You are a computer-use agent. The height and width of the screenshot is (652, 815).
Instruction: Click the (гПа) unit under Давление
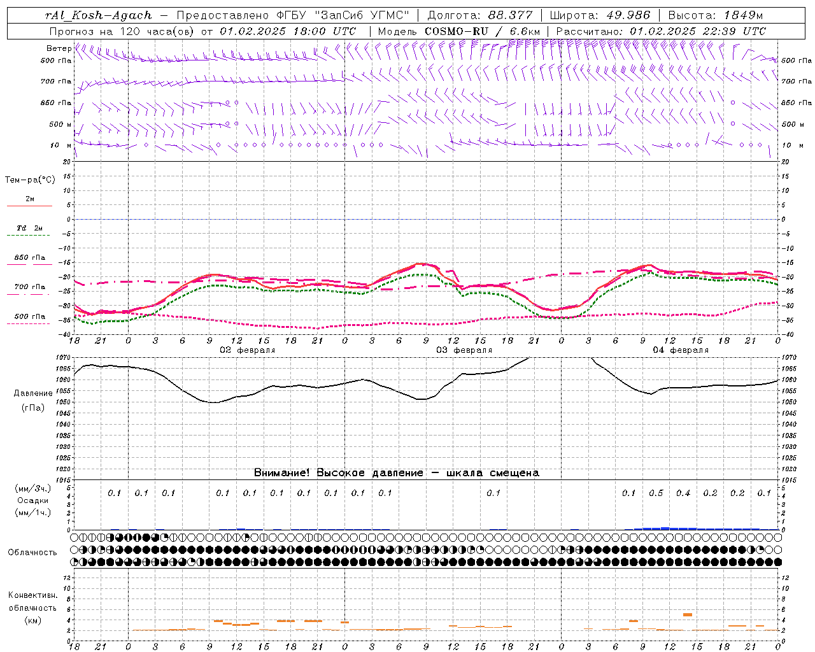click(33, 408)
